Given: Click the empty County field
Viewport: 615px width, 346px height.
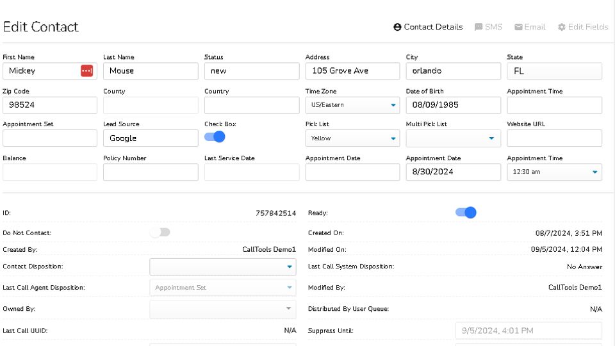Looking at the screenshot, I should 151,105.
